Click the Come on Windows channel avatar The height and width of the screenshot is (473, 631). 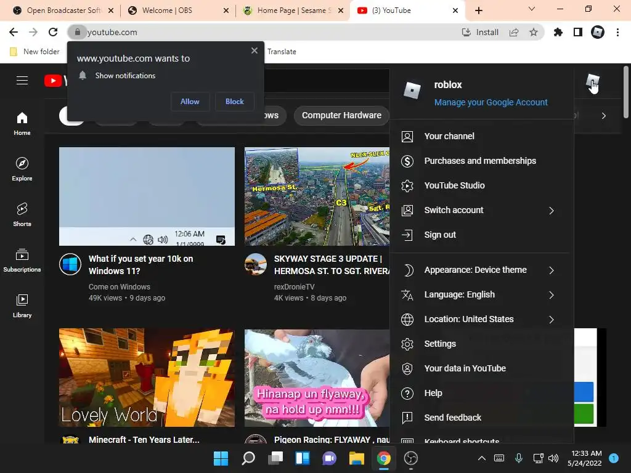click(x=70, y=264)
